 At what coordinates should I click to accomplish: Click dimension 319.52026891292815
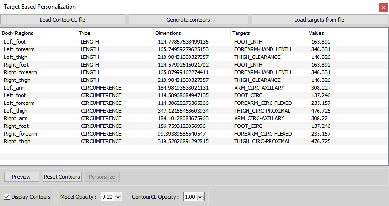[x=183, y=141]
